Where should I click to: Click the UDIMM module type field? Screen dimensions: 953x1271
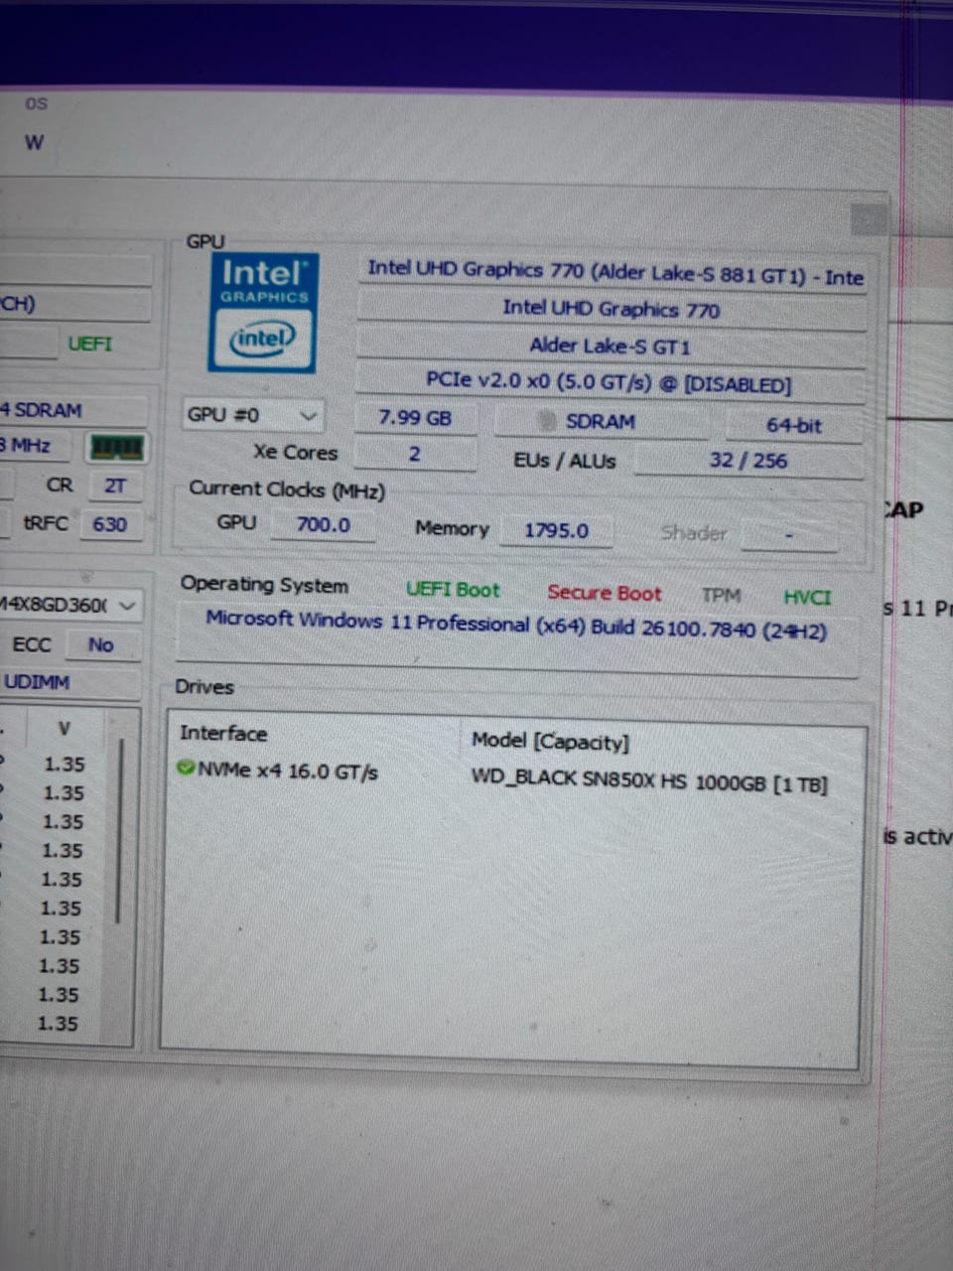[x=68, y=683]
